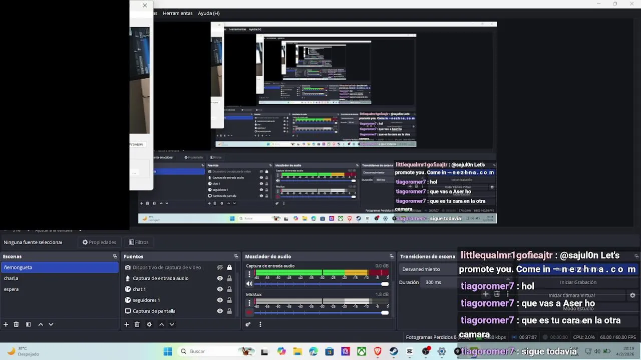Undock the Fuentes panel

coord(236,256)
